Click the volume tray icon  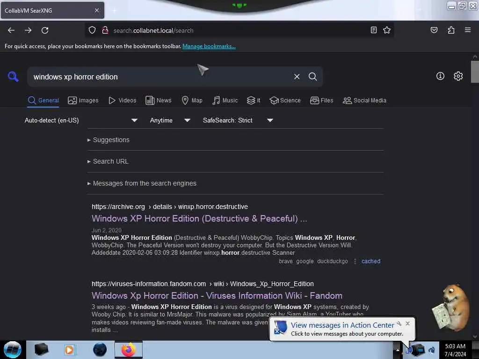click(432, 350)
